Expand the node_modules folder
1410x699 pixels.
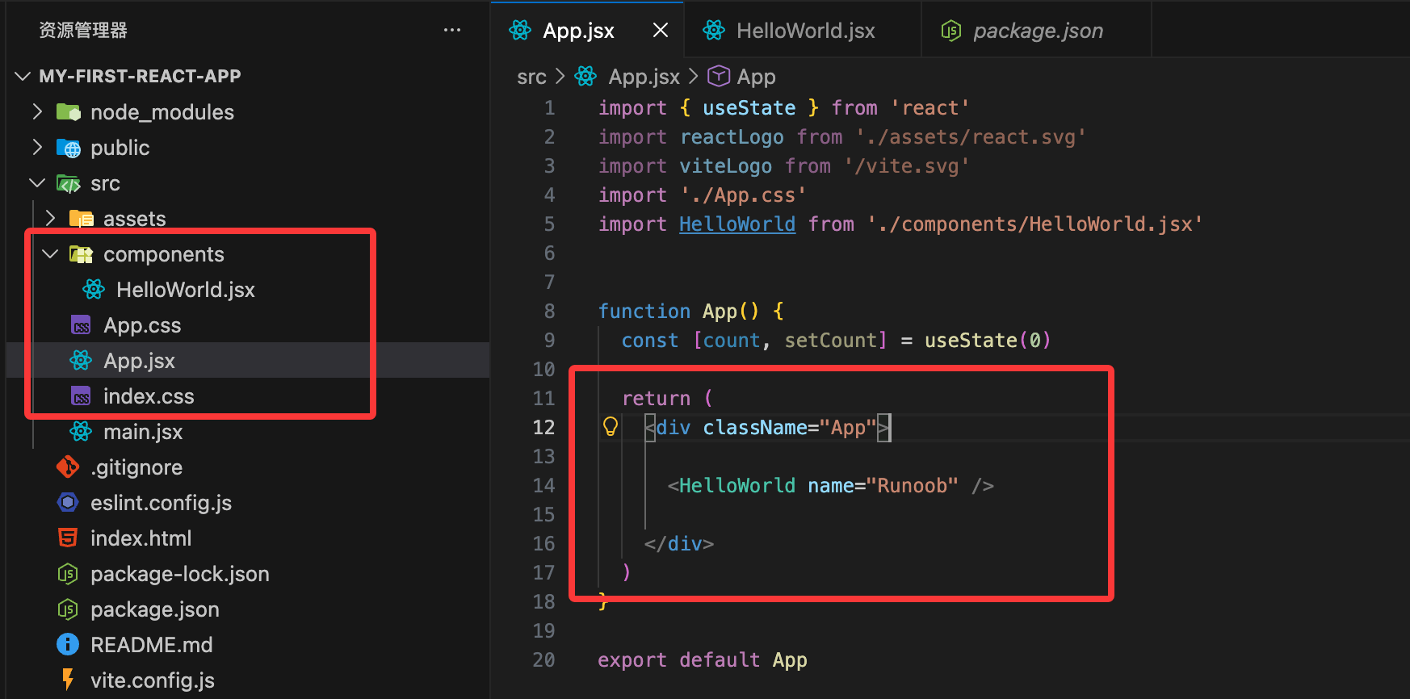pyautogui.click(x=37, y=111)
